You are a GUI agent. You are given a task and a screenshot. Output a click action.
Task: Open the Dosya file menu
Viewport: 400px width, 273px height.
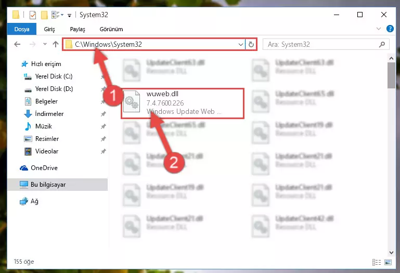[x=22, y=29]
